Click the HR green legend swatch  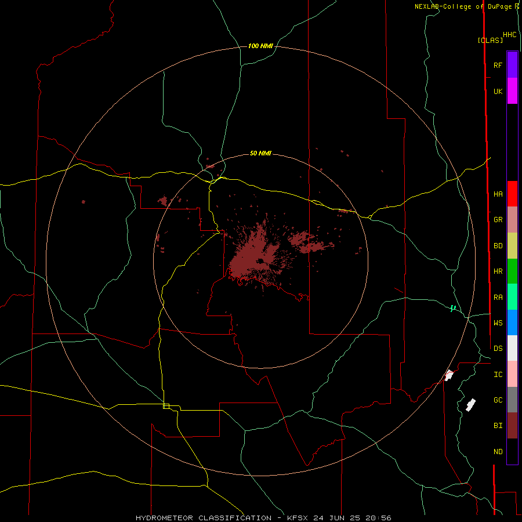(512, 271)
